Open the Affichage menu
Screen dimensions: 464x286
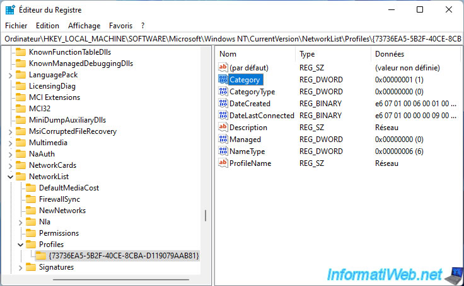[84, 26]
